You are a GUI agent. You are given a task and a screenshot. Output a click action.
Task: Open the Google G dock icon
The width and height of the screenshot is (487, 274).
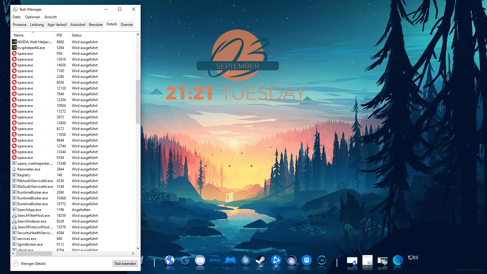[185, 260]
